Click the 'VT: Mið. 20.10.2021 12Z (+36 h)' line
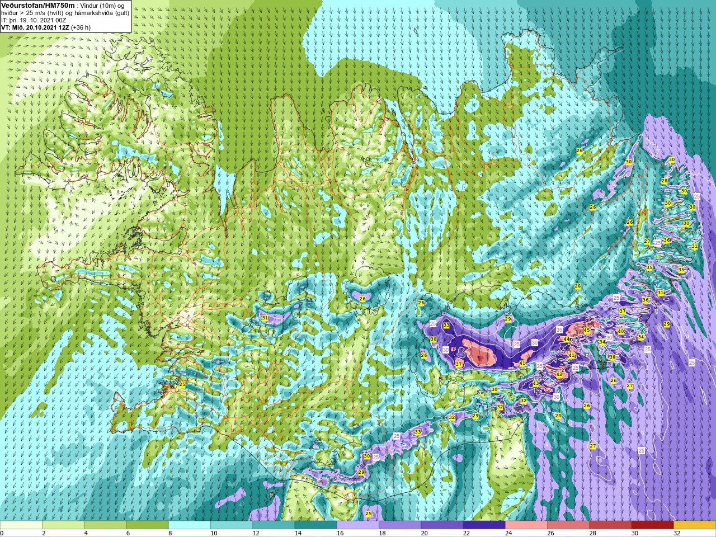 pos(46,27)
